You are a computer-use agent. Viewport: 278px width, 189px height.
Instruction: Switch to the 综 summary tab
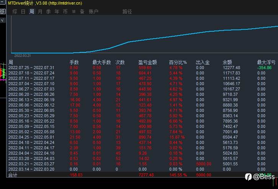[15, 12]
